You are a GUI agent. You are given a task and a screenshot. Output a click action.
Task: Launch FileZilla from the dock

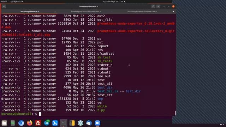[38, 123]
